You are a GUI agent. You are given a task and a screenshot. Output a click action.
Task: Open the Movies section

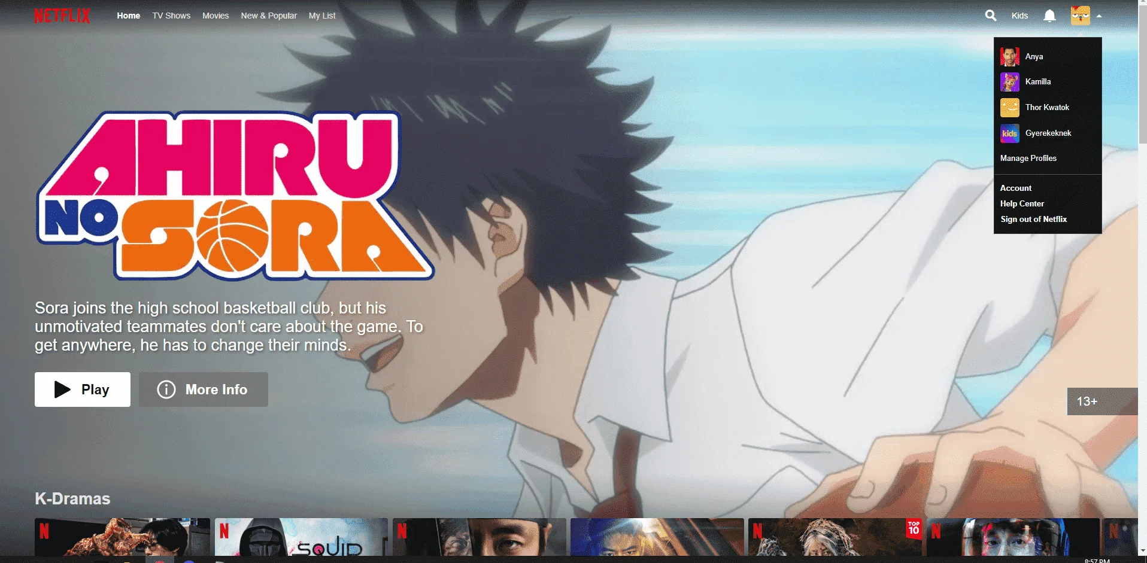(x=216, y=16)
